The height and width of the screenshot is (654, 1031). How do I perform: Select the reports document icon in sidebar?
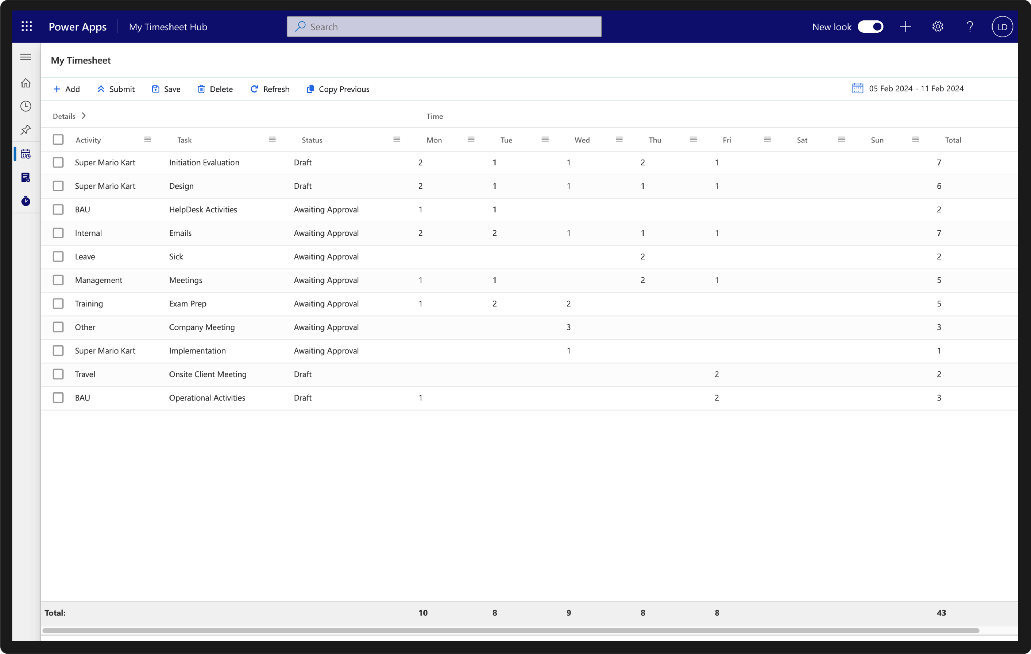26,177
